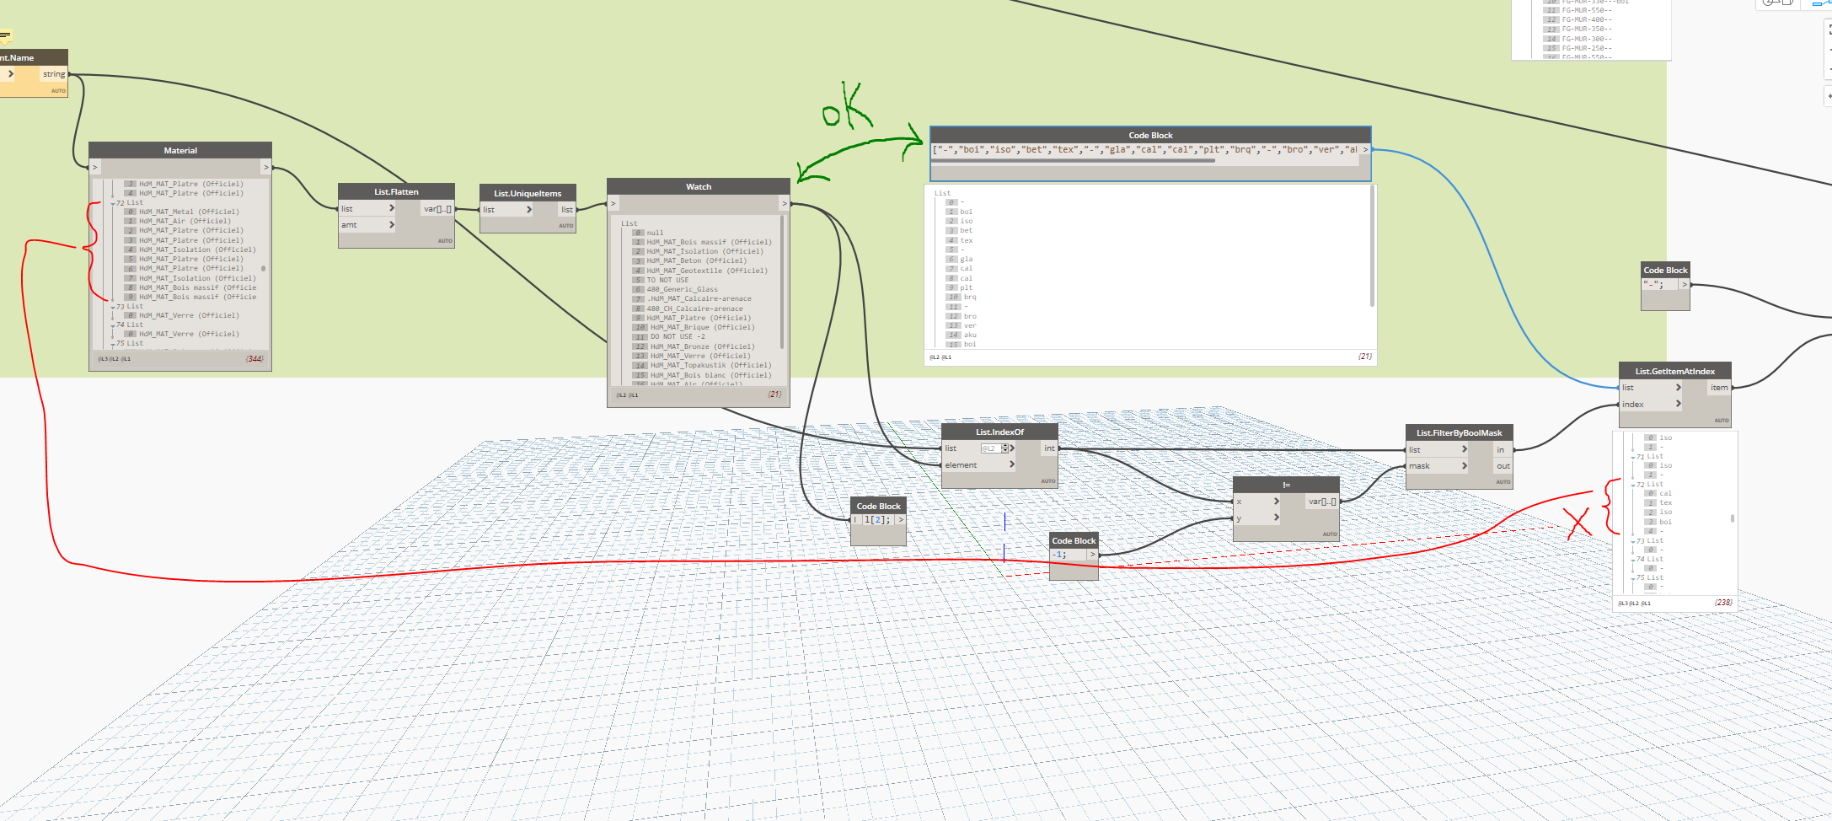The width and height of the screenshot is (1832, 821).
Task: Collapse the 72 List arrow in Material node
Action: pos(113,203)
